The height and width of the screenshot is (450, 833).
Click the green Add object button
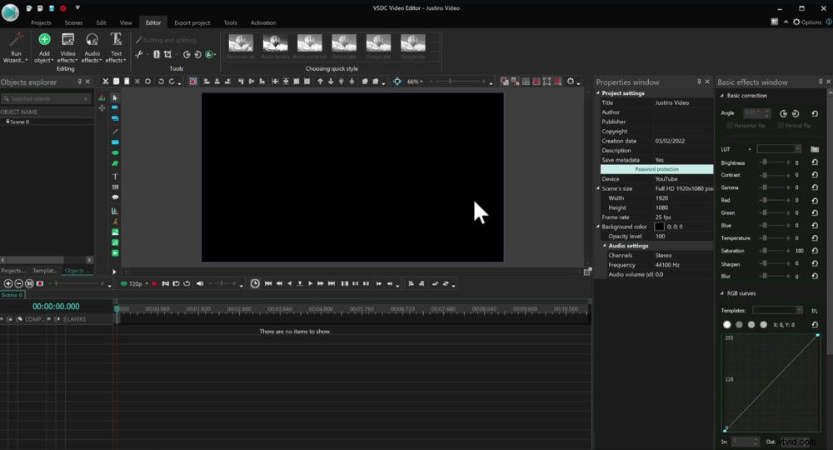(x=44, y=47)
